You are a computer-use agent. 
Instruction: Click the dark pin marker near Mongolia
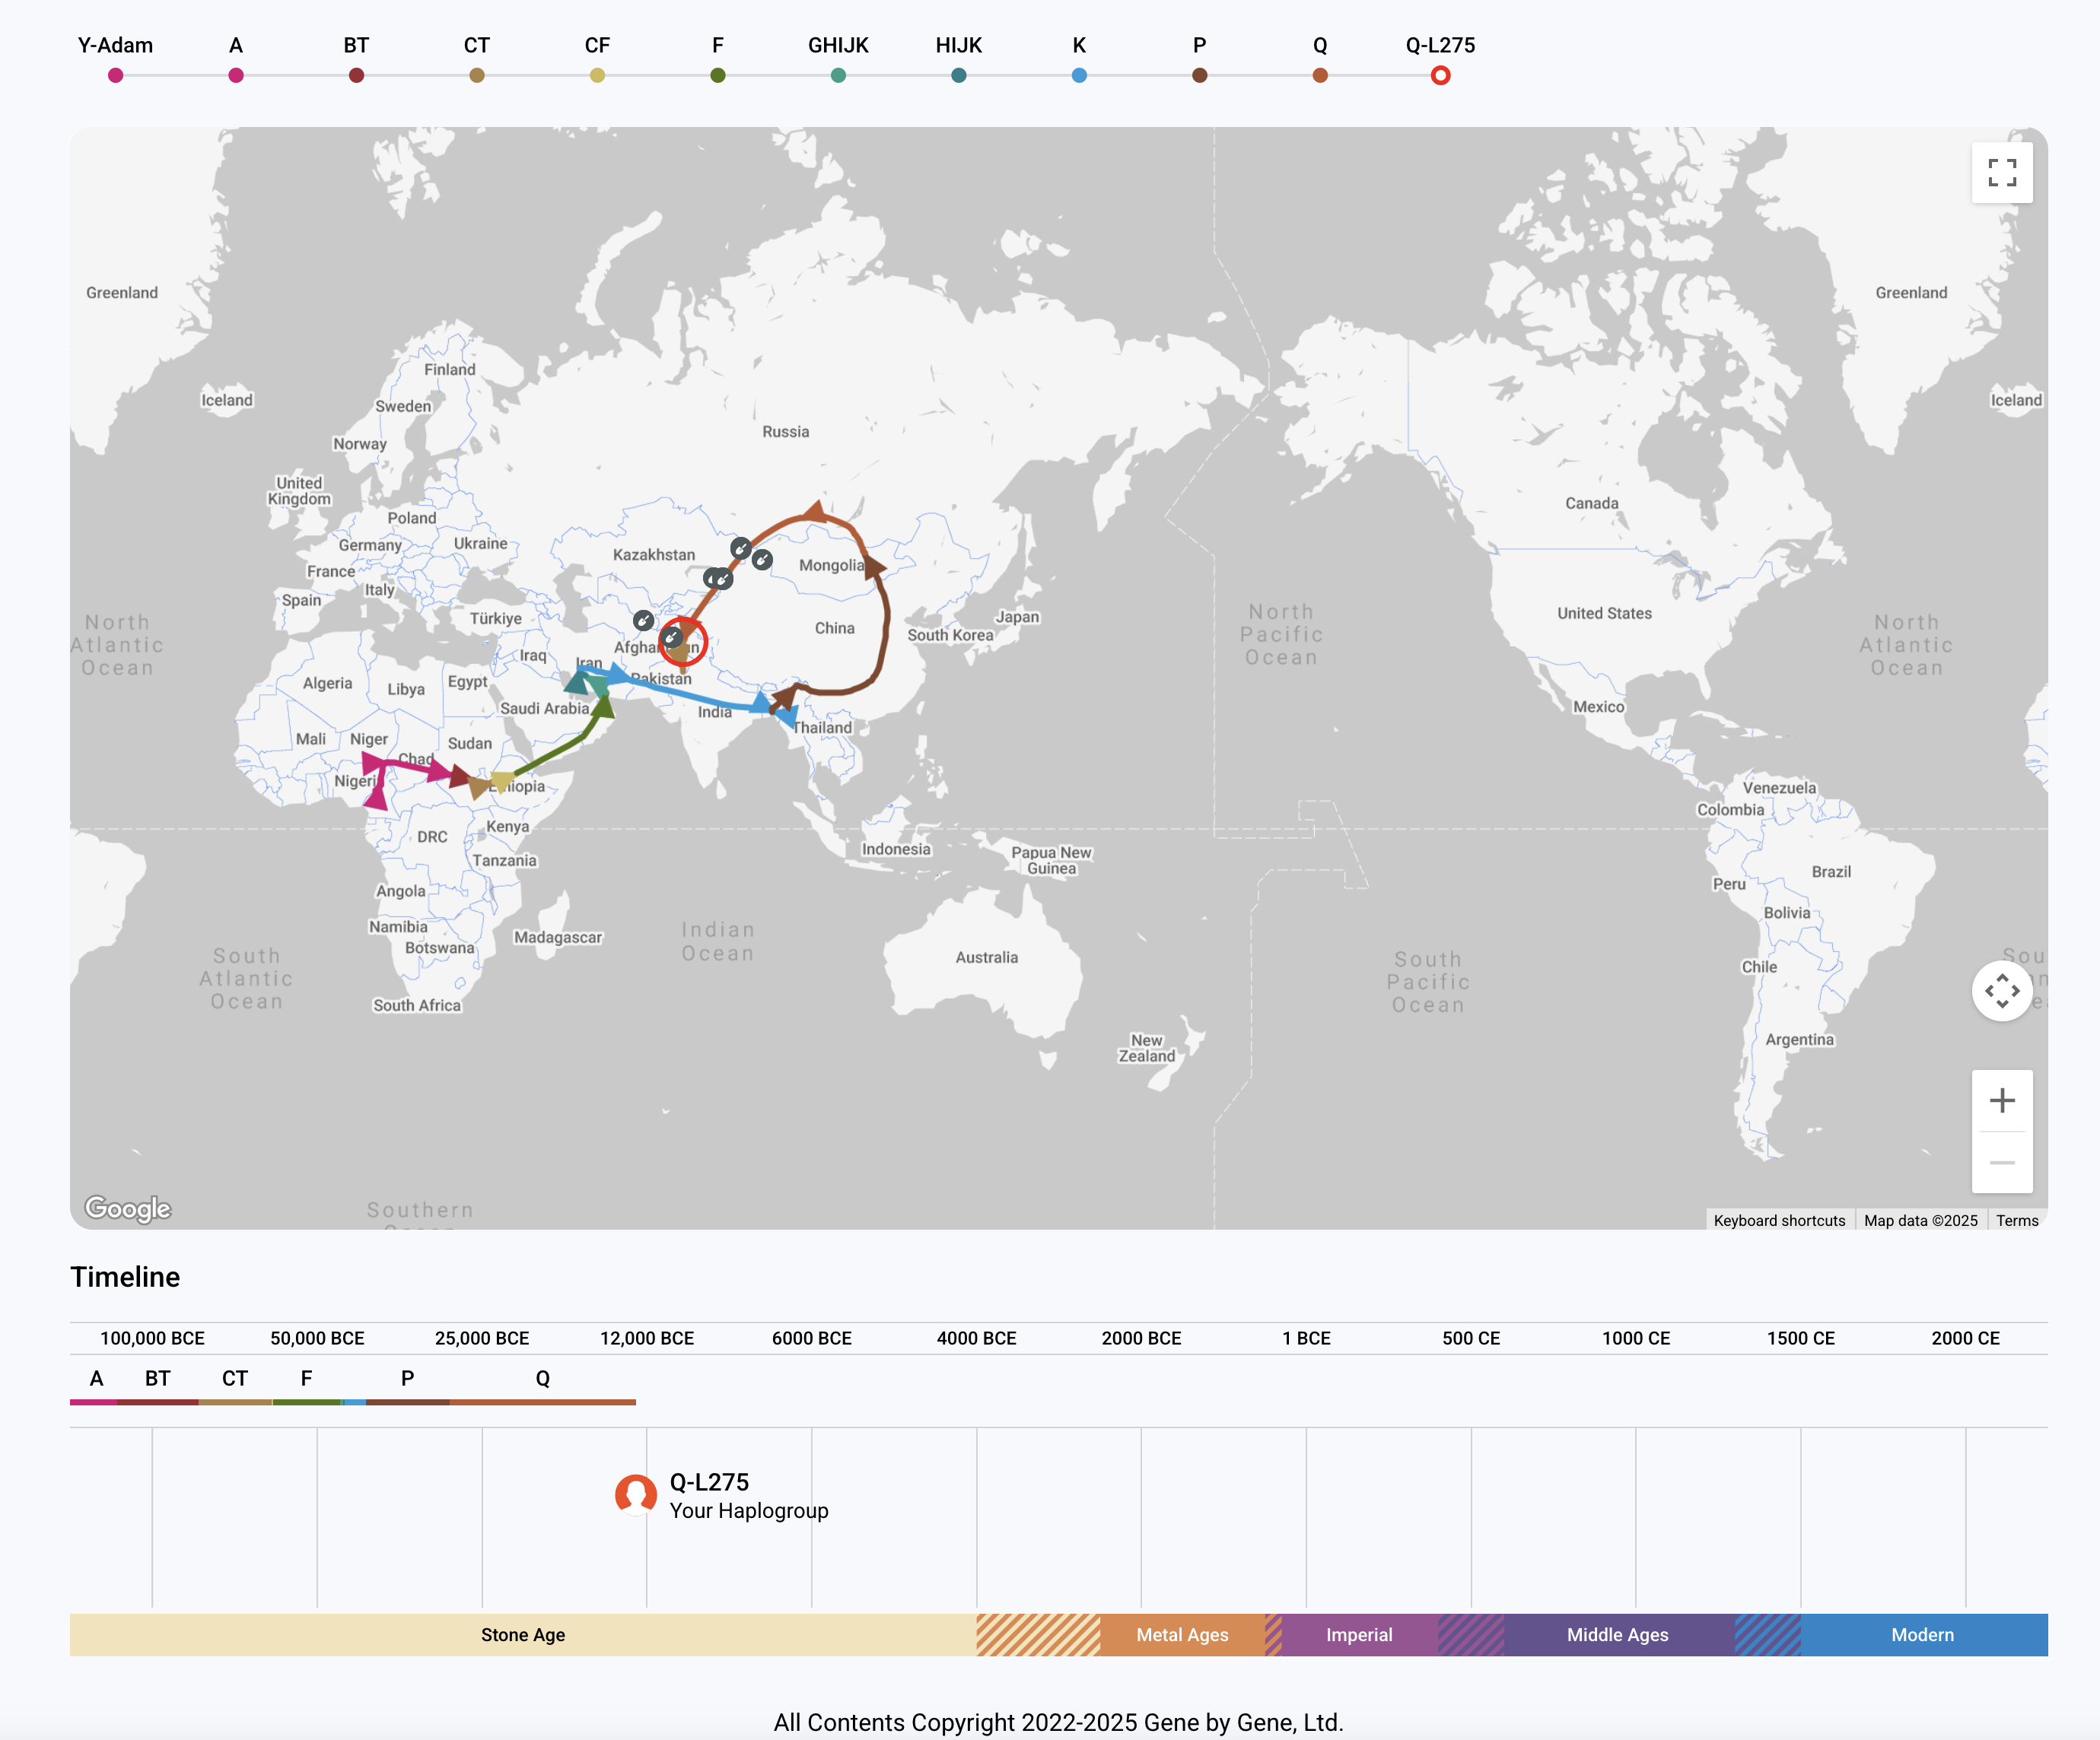pyautogui.click(x=762, y=560)
